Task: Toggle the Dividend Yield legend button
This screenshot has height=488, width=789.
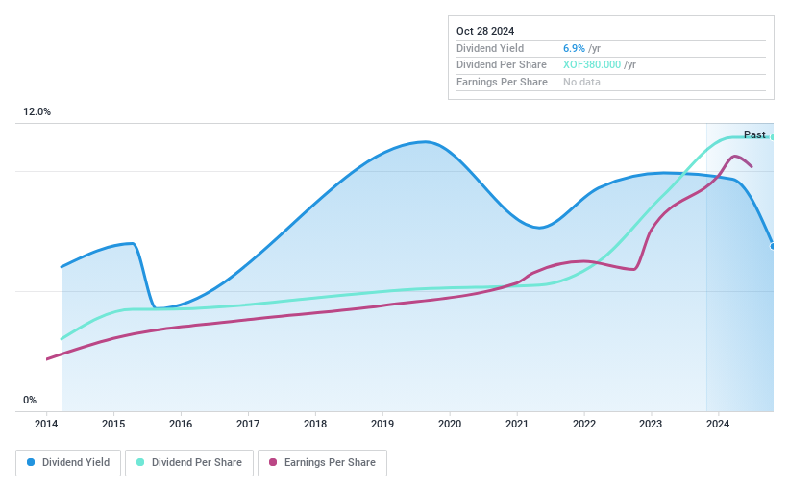Action: 68,462
